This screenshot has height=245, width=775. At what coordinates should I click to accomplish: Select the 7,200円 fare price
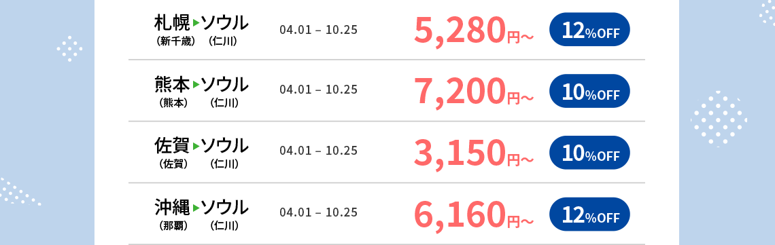point(474,92)
